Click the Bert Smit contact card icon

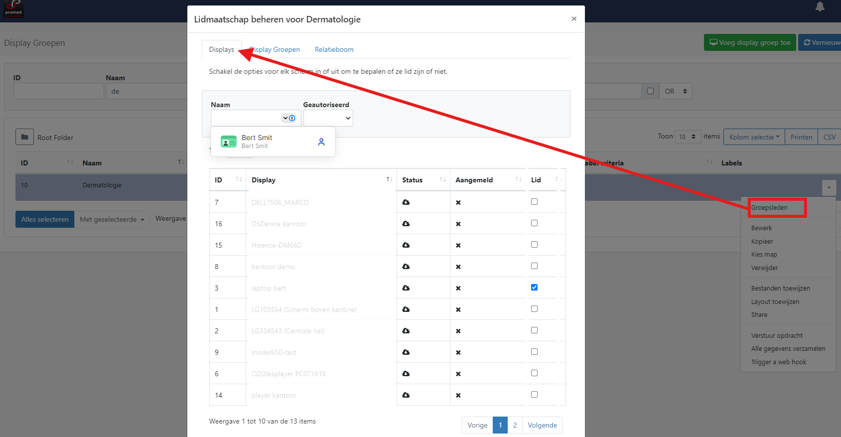[229, 142]
